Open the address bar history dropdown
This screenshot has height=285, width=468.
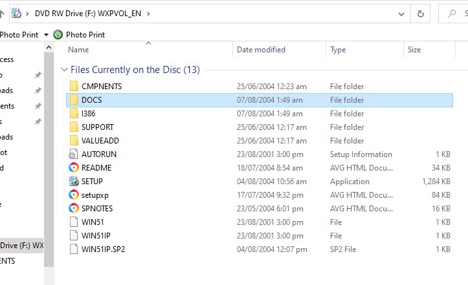click(x=401, y=14)
